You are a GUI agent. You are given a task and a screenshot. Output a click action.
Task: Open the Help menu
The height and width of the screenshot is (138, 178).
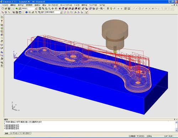102,5
